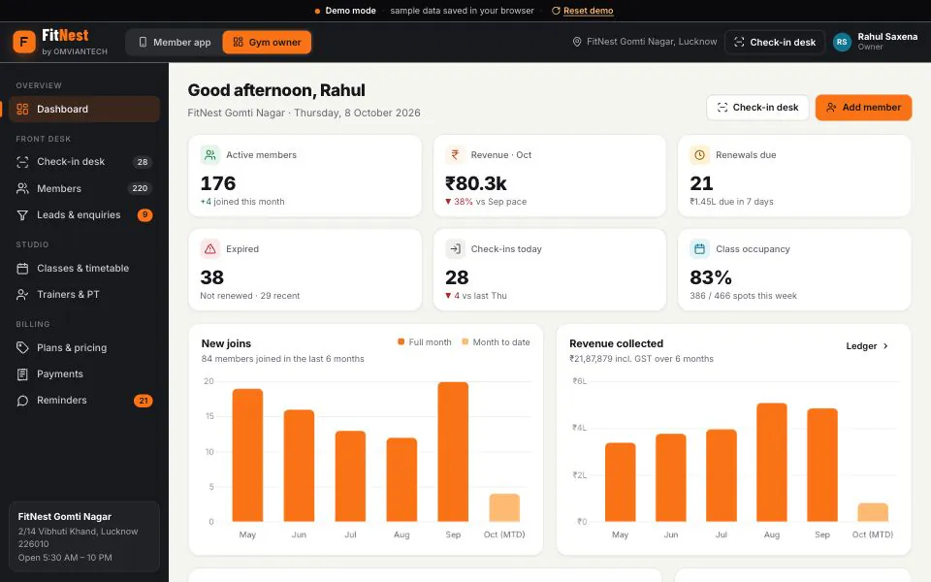Click the phone icon in Member app
Viewport: 931px width, 582px height.
click(x=143, y=42)
